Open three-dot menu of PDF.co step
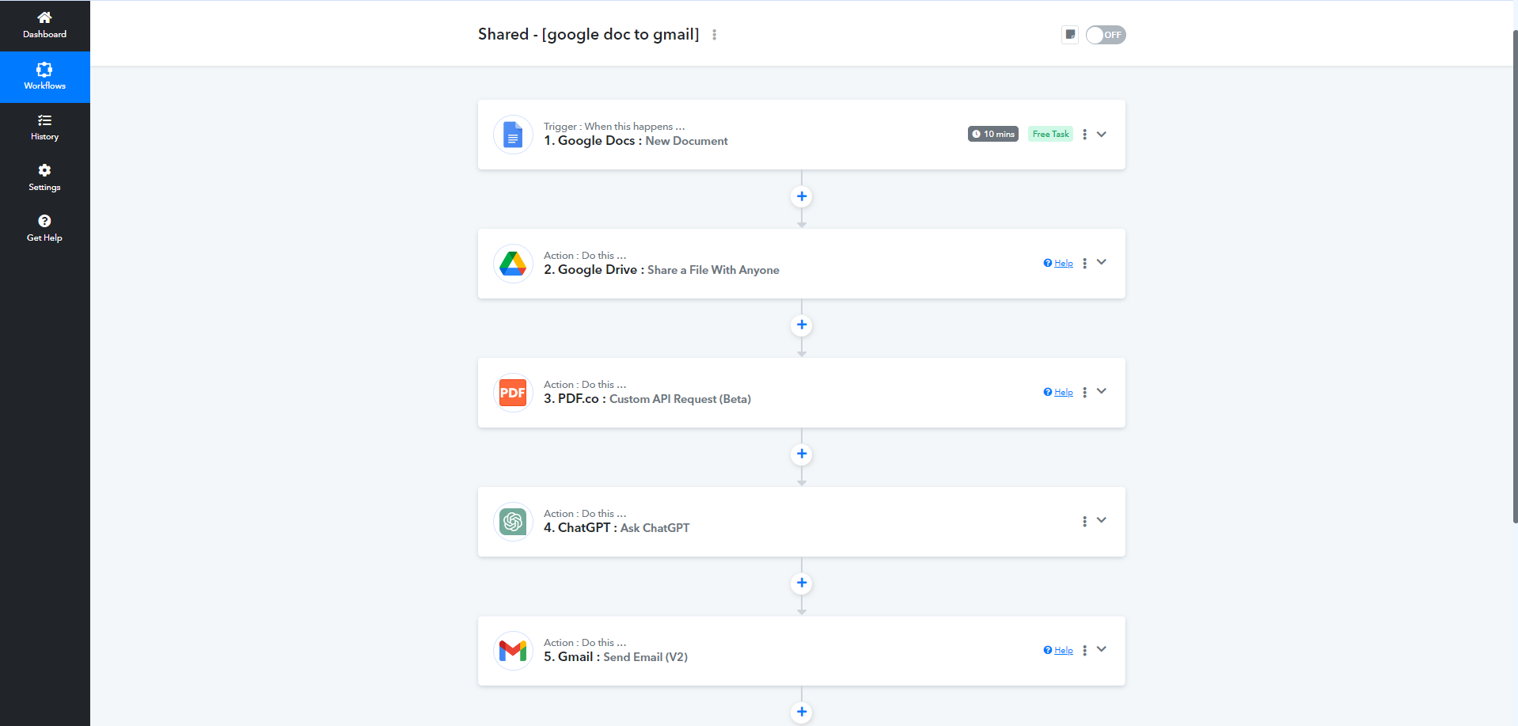 1084,393
